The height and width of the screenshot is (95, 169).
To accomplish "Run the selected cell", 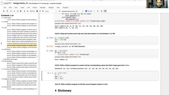I will tap(32, 11).
